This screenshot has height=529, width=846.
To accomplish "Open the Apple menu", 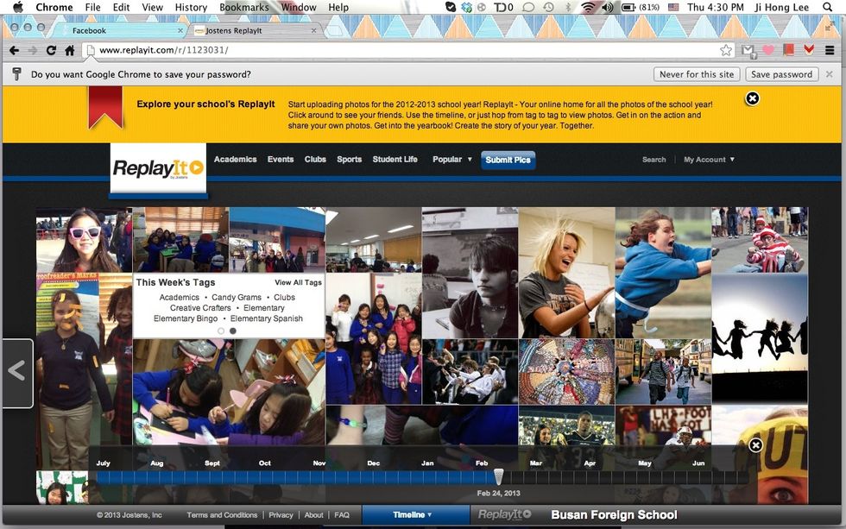I will pos(18,7).
